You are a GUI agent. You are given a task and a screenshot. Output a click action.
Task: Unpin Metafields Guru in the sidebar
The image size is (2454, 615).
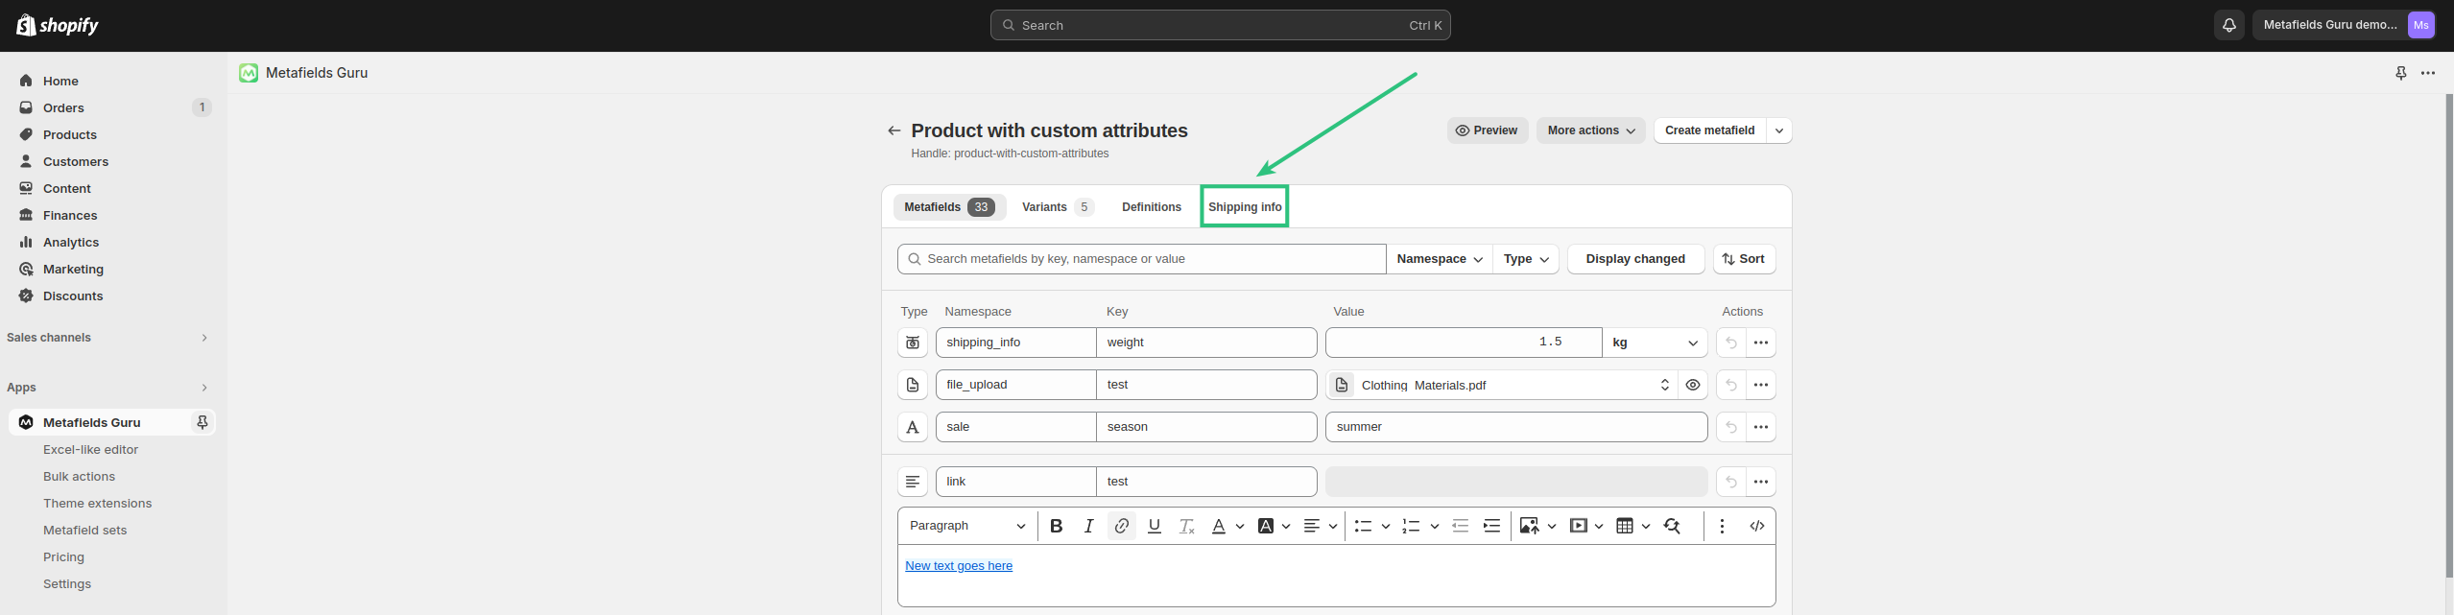[202, 422]
